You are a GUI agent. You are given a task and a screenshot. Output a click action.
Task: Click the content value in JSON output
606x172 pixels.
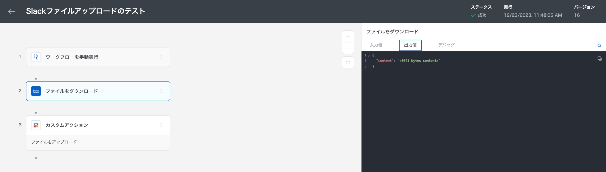[419, 61]
